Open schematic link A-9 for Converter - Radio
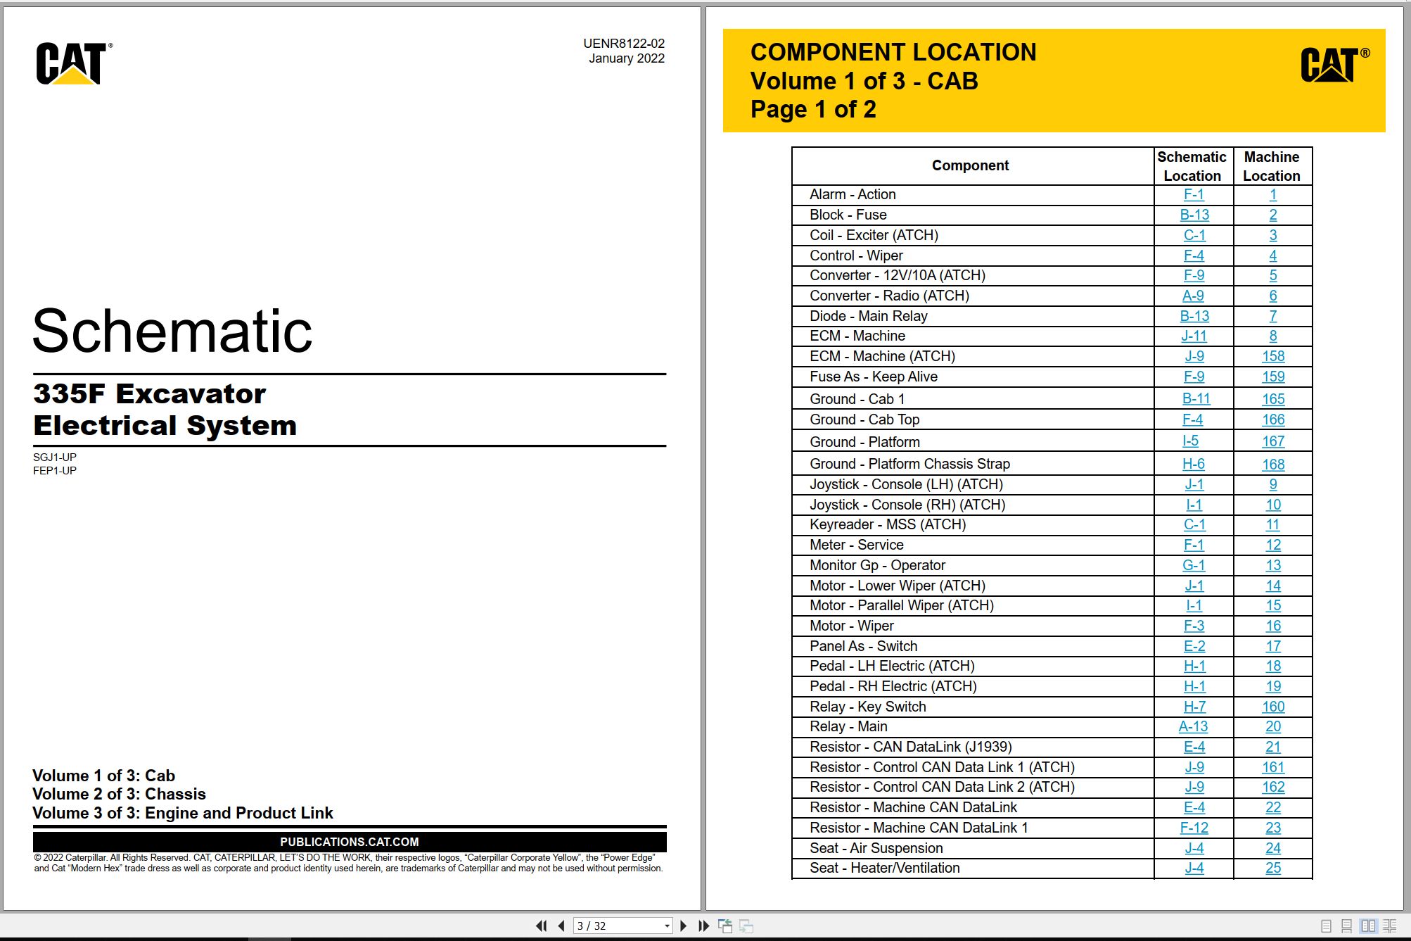The height and width of the screenshot is (941, 1411). point(1193,296)
